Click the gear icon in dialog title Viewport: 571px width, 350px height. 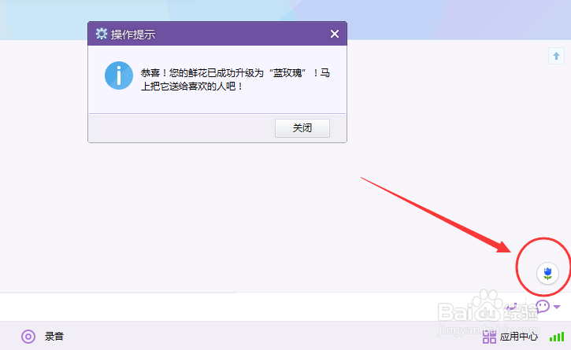[x=102, y=34]
